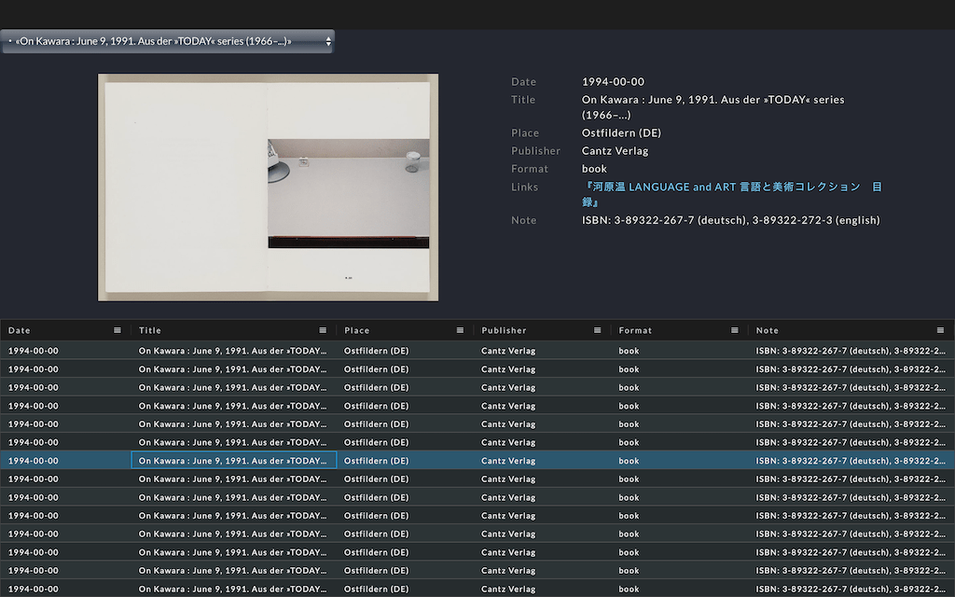Open the Place column menu icon
Screen dimensions: 955x597
tap(460, 330)
